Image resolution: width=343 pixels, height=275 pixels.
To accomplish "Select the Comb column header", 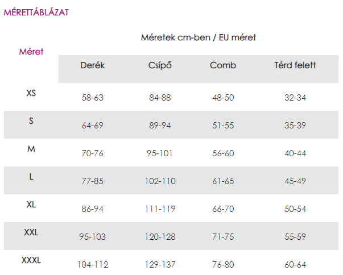I will coord(223,65).
